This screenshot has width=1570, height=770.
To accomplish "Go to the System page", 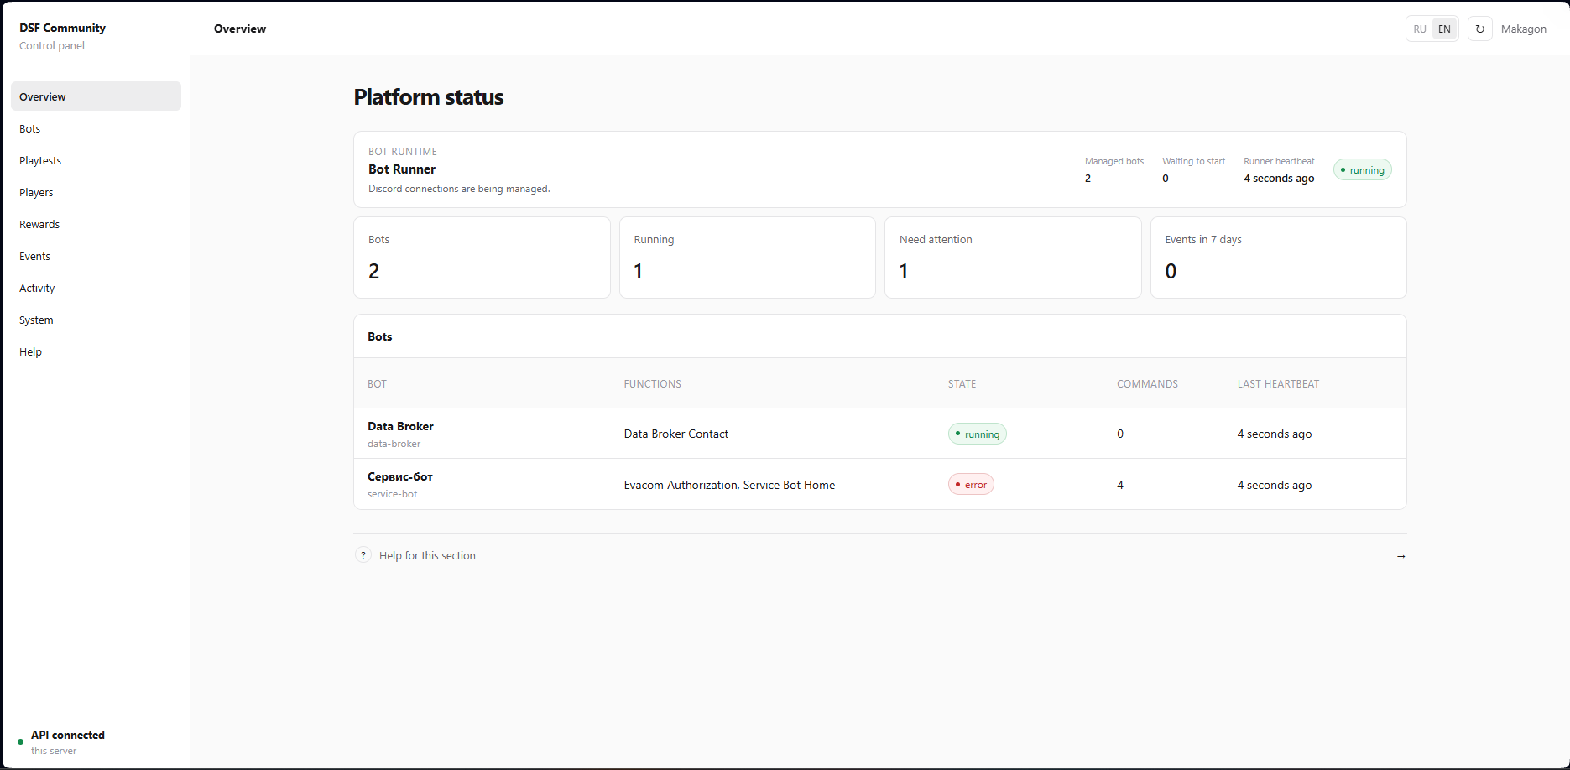I will [96, 320].
